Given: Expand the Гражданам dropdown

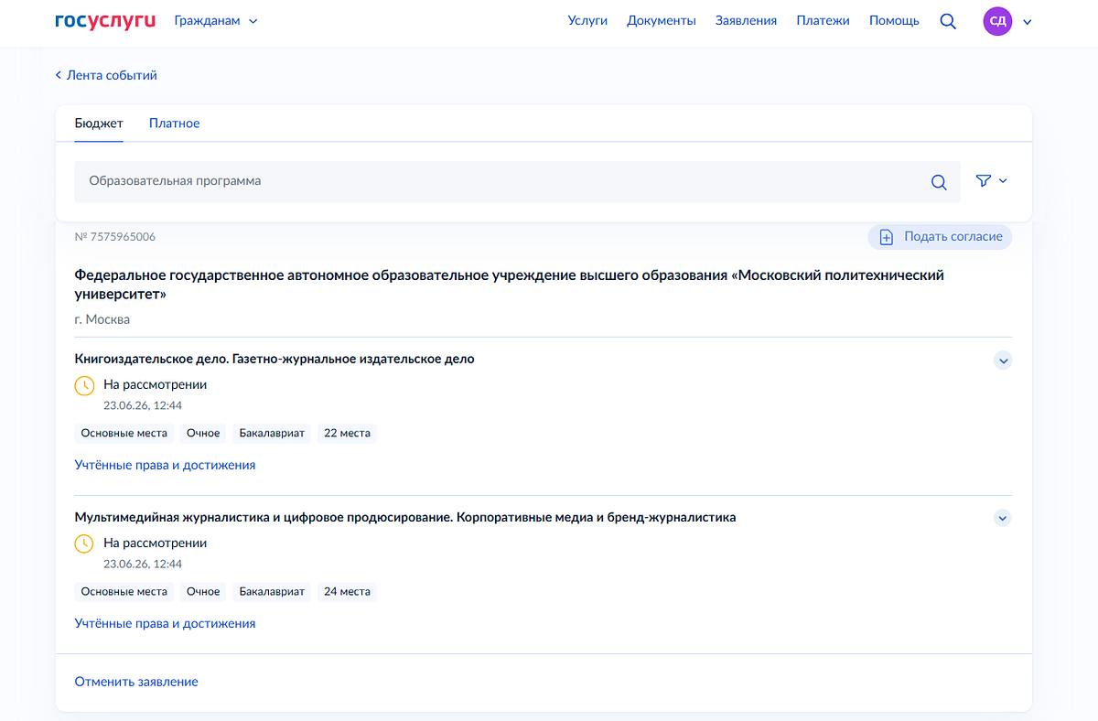Looking at the screenshot, I should [x=216, y=20].
